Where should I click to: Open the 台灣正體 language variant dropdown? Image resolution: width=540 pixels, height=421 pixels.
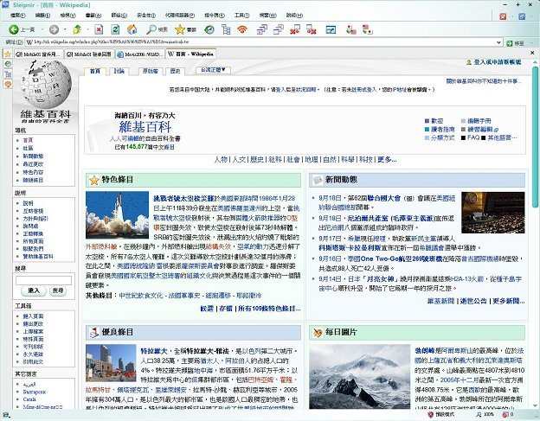coord(213,70)
